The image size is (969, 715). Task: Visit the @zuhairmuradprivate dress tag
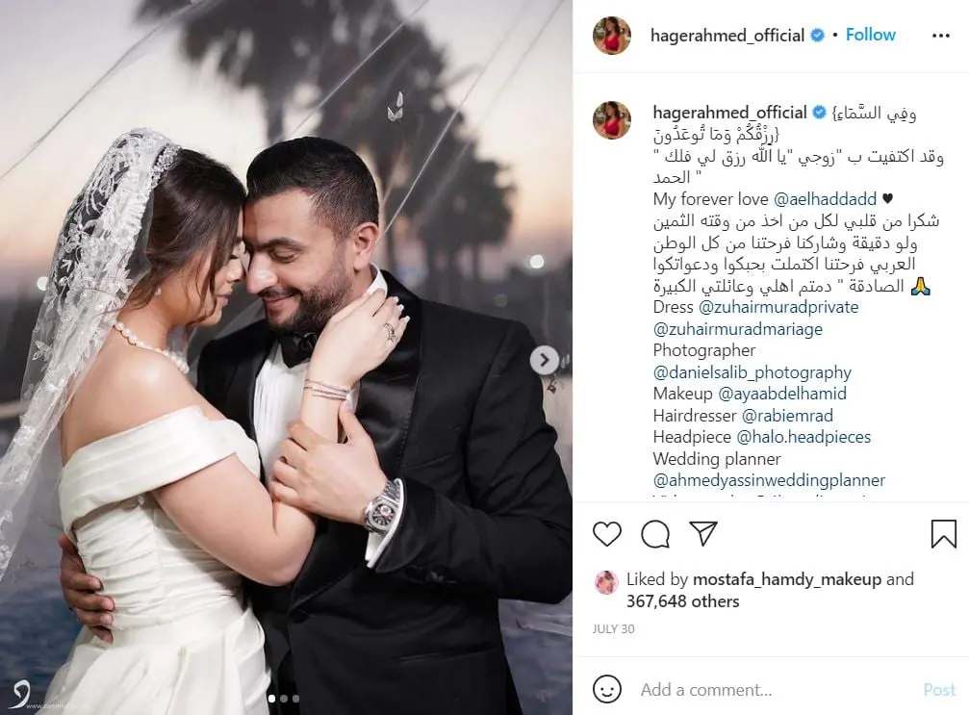778,307
